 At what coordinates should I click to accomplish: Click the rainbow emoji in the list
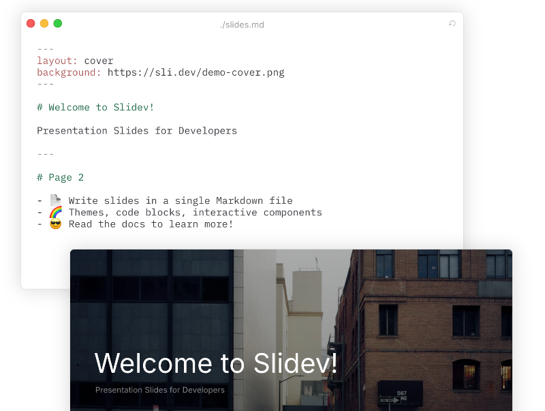click(56, 212)
